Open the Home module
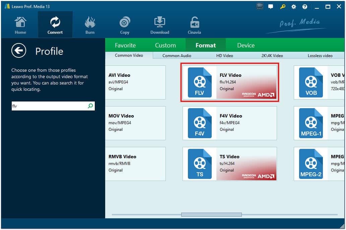Image resolution: width=346 pixels, height=230 pixels. pyautogui.click(x=20, y=24)
